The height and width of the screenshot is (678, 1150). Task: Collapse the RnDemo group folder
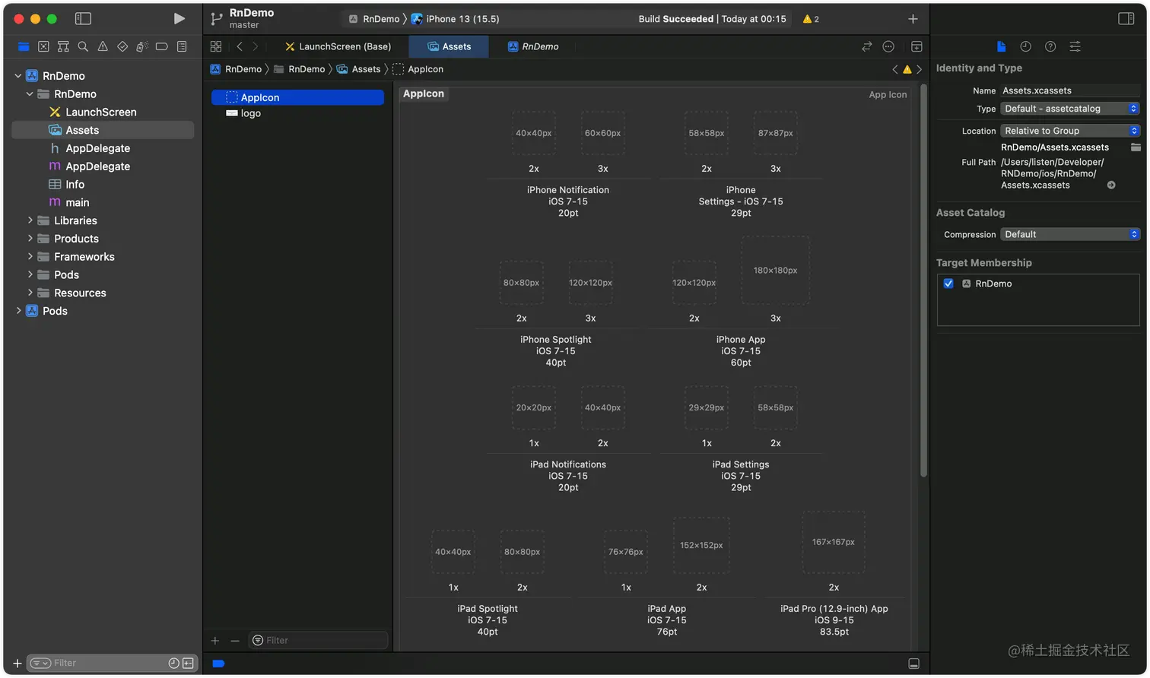click(x=30, y=94)
